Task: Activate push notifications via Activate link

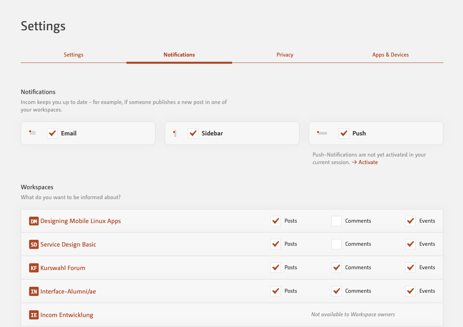Action: (364, 163)
